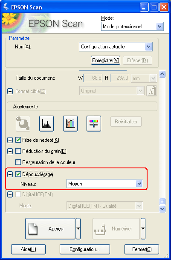Enable Réduction du grain checkbox
Viewport: 171px width, 260px height.
pyautogui.click(x=18, y=151)
